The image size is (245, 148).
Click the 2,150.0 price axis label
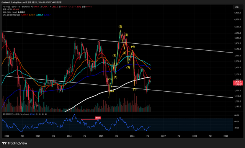click(237, 74)
